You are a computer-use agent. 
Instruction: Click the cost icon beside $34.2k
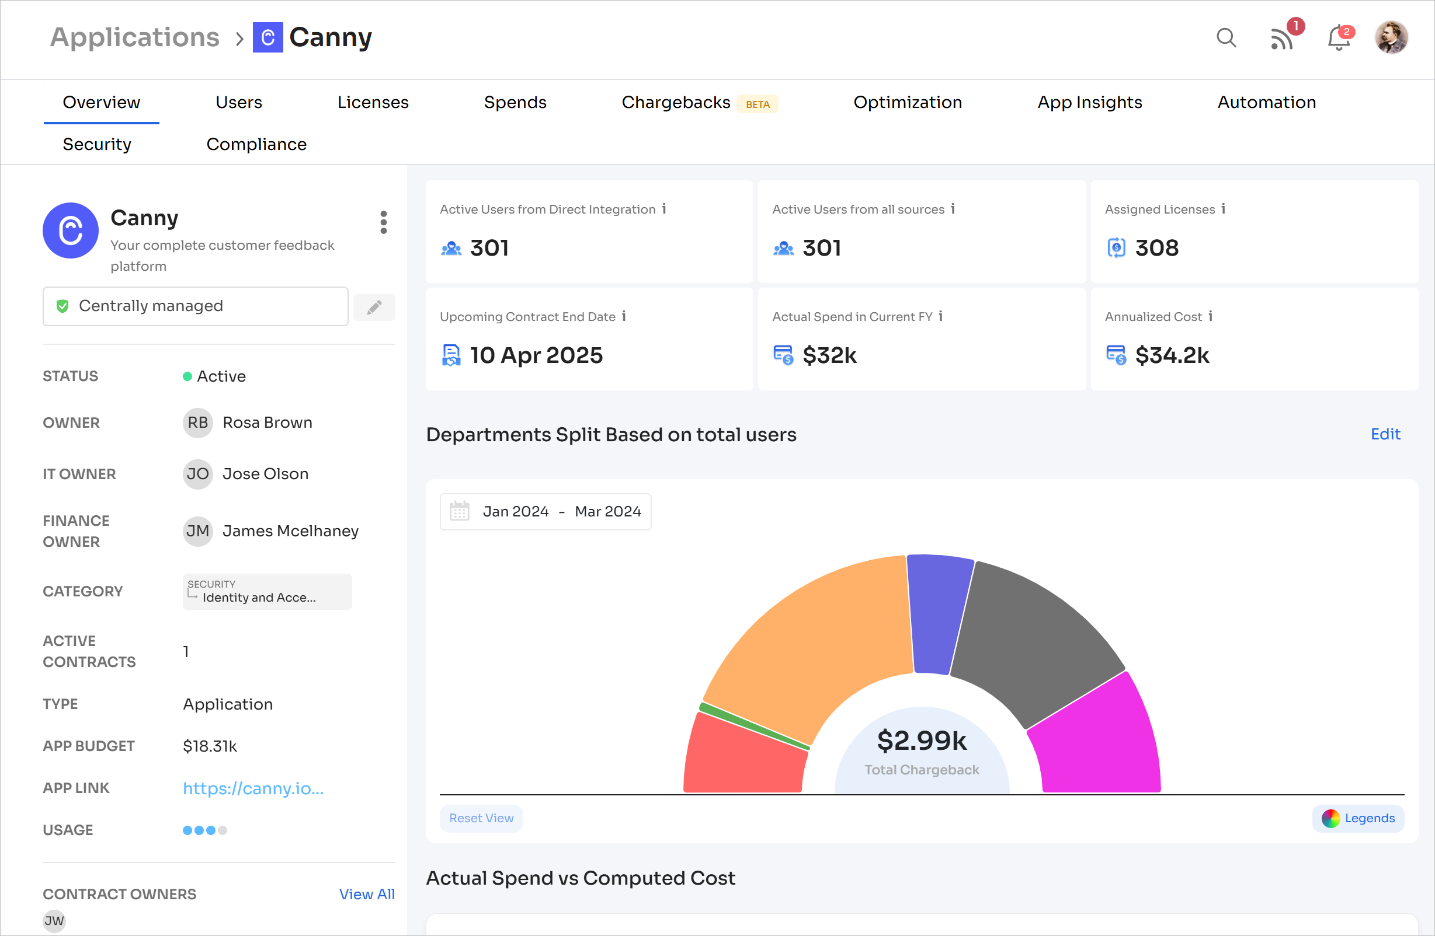point(1116,355)
